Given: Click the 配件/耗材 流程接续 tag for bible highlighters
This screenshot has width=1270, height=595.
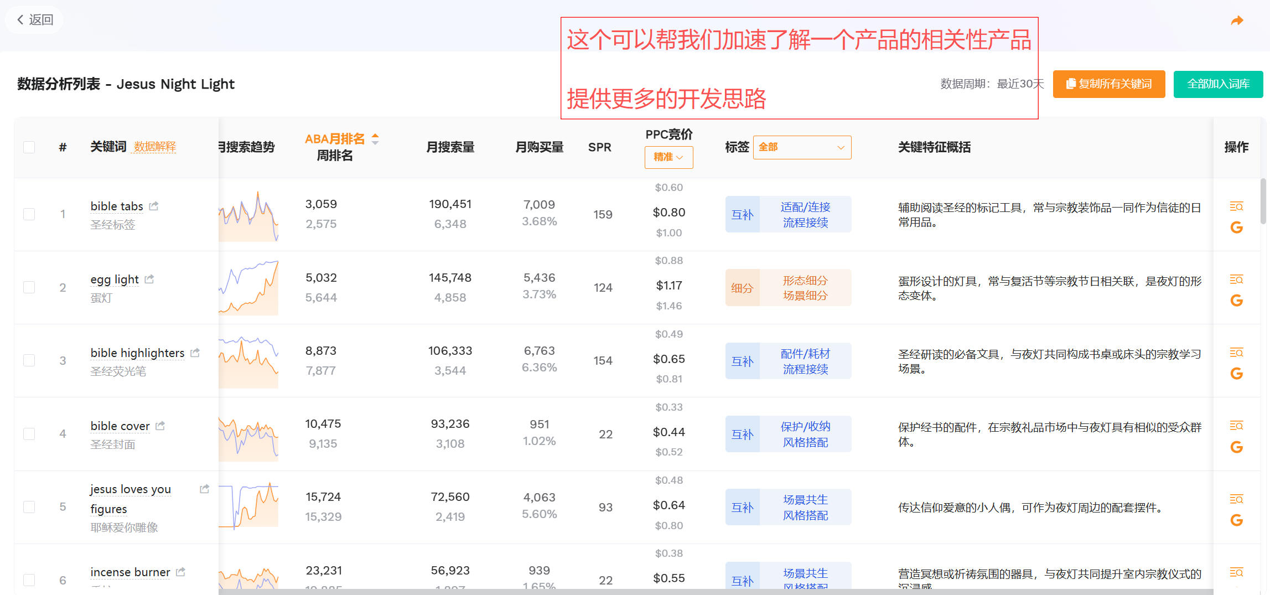Looking at the screenshot, I should click(x=805, y=361).
